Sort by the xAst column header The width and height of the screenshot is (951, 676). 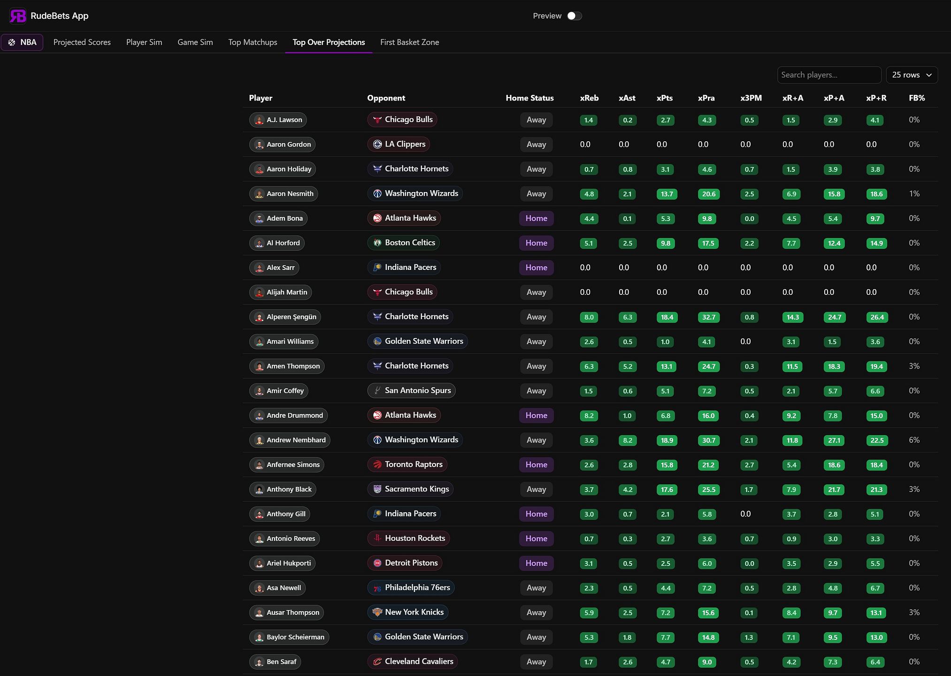[x=627, y=98]
